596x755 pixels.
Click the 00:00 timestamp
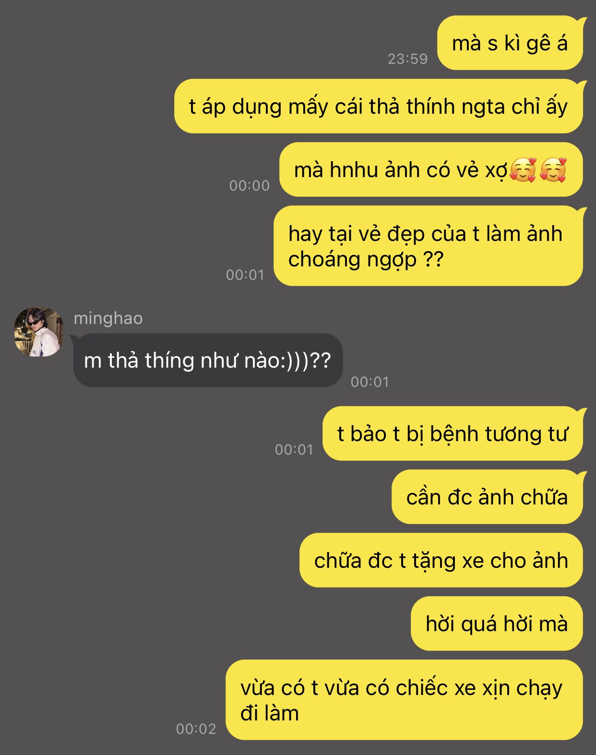click(250, 185)
